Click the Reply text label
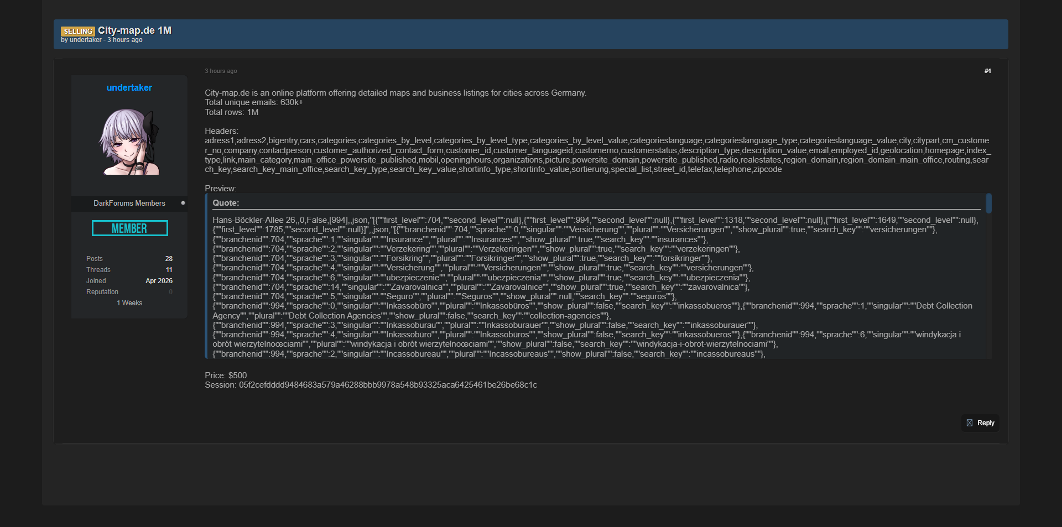The height and width of the screenshot is (527, 1062). 986,423
